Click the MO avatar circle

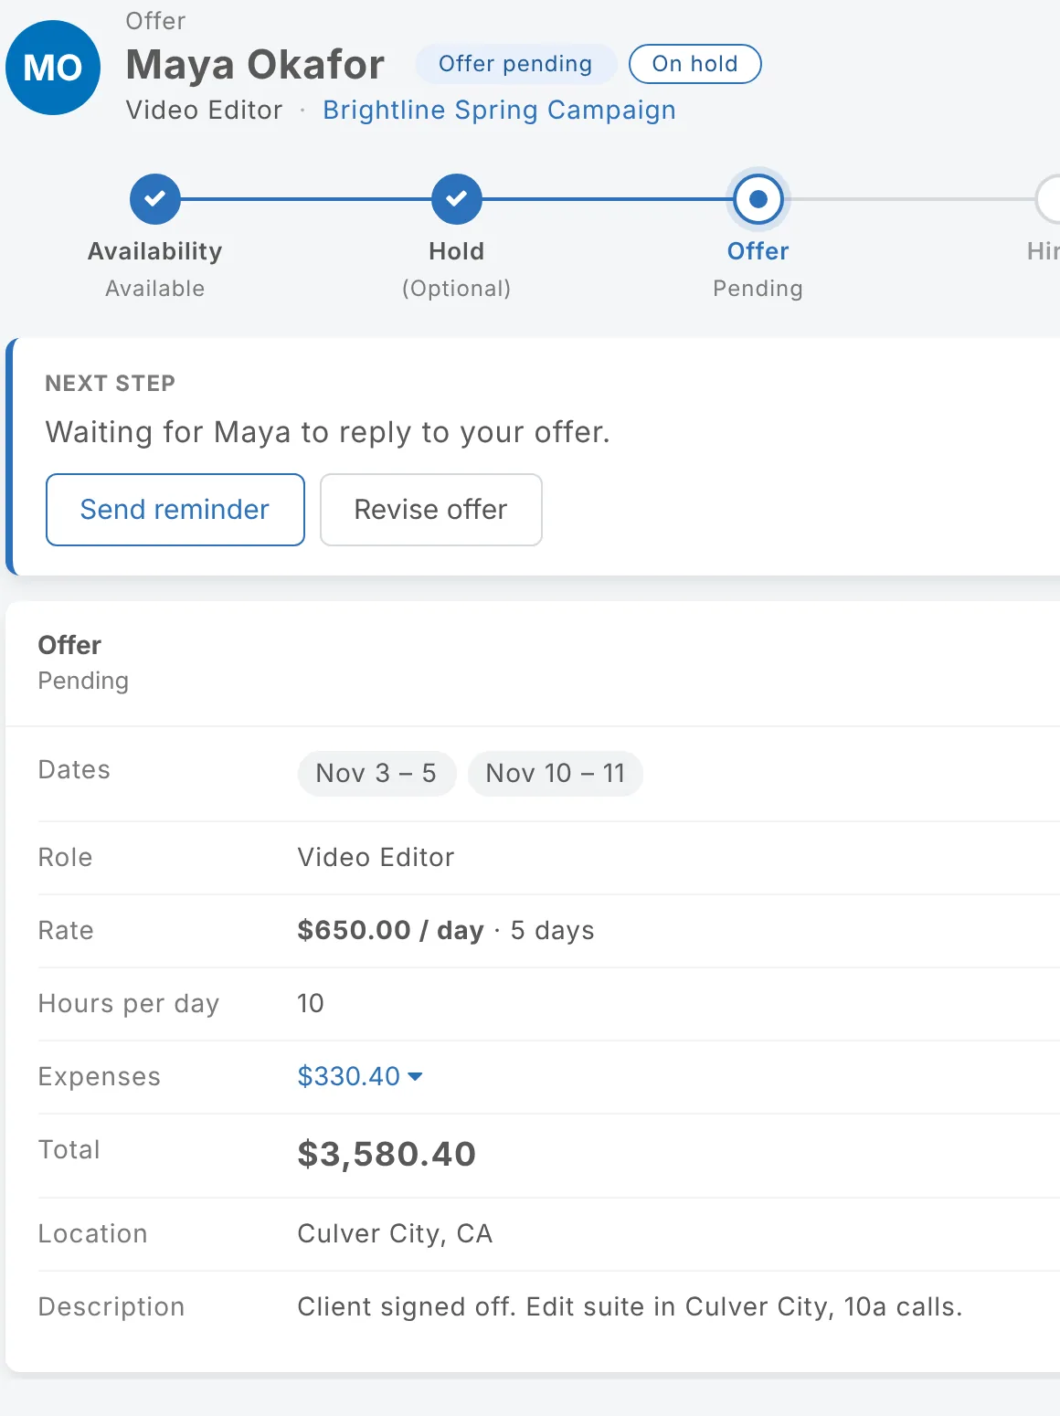pos(53,68)
